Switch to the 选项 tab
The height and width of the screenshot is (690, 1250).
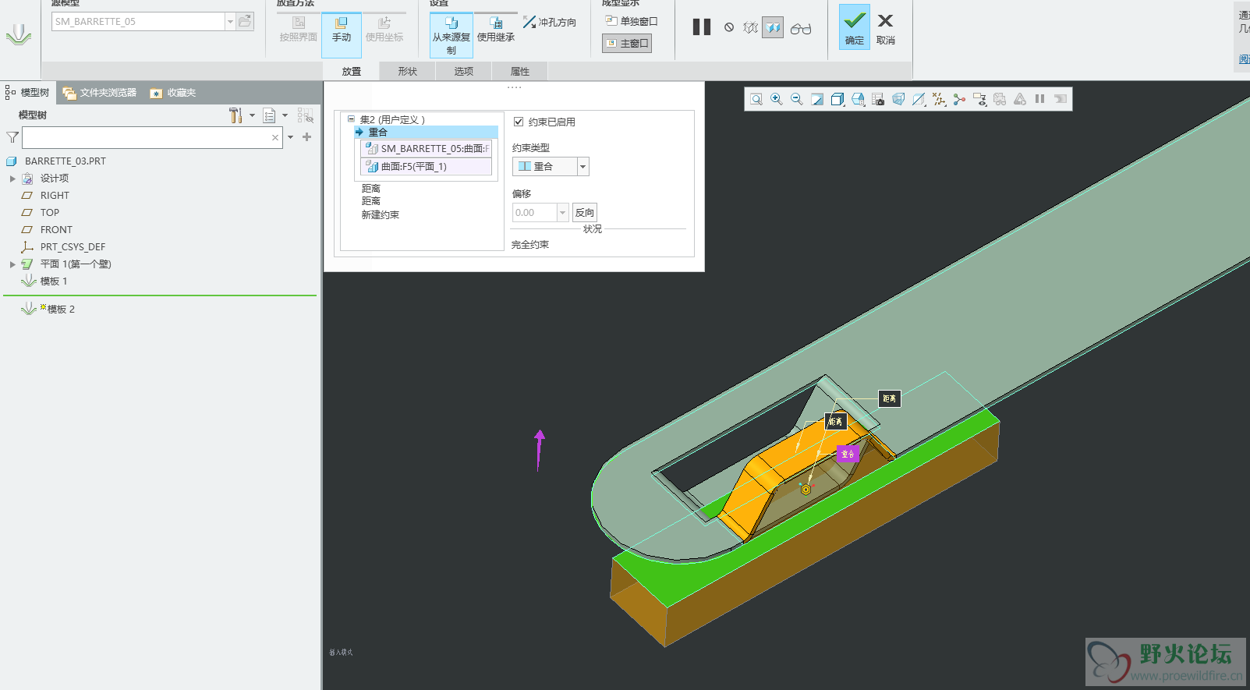point(463,71)
